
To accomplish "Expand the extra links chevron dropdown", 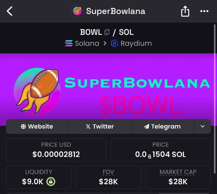I will click(202, 127).
